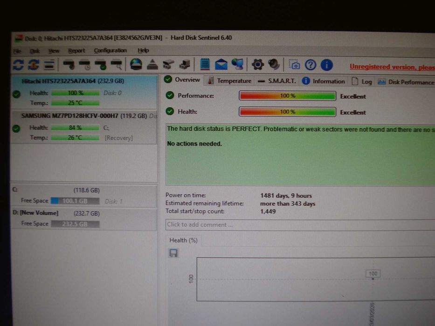The image size is (435, 326).
Task: Open the Disk menu
Action: click(35, 51)
